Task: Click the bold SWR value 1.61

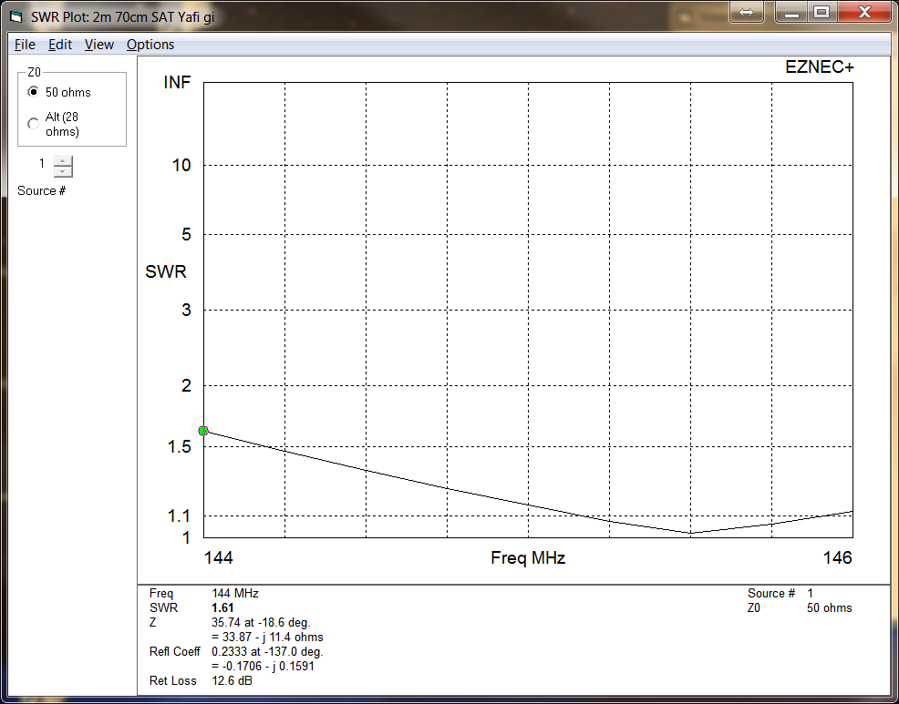Action: coord(222,607)
